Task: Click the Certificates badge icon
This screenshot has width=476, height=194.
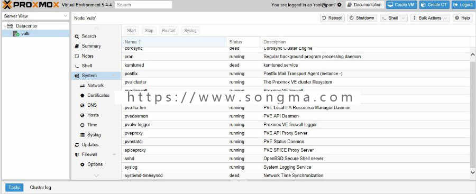Action: (82, 95)
